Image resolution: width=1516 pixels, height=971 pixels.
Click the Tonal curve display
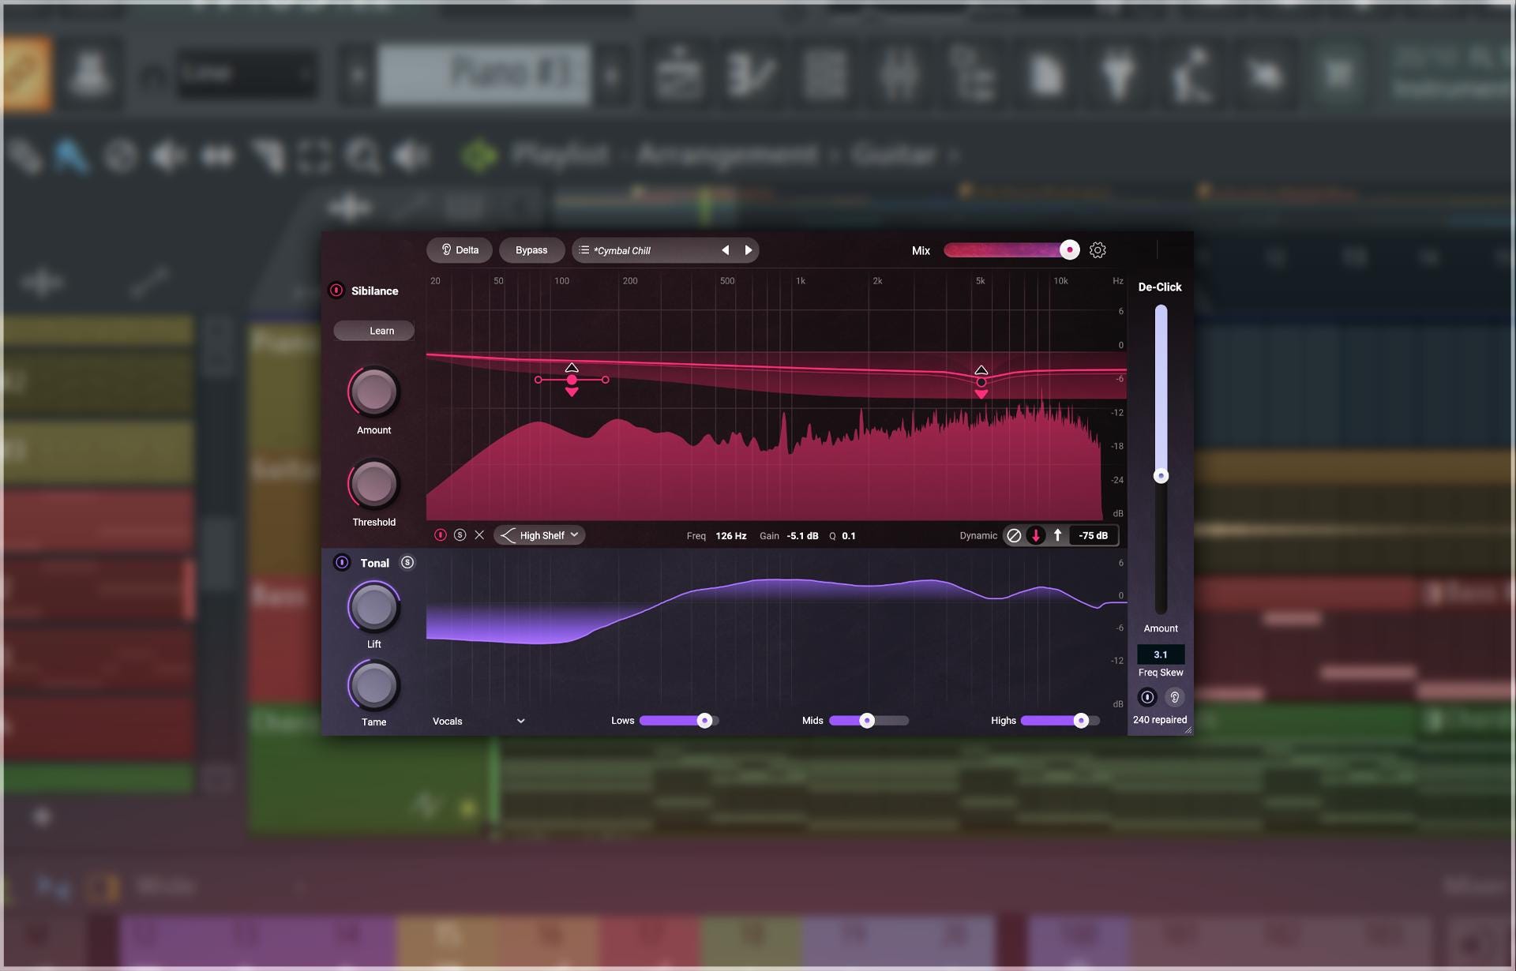tap(776, 632)
